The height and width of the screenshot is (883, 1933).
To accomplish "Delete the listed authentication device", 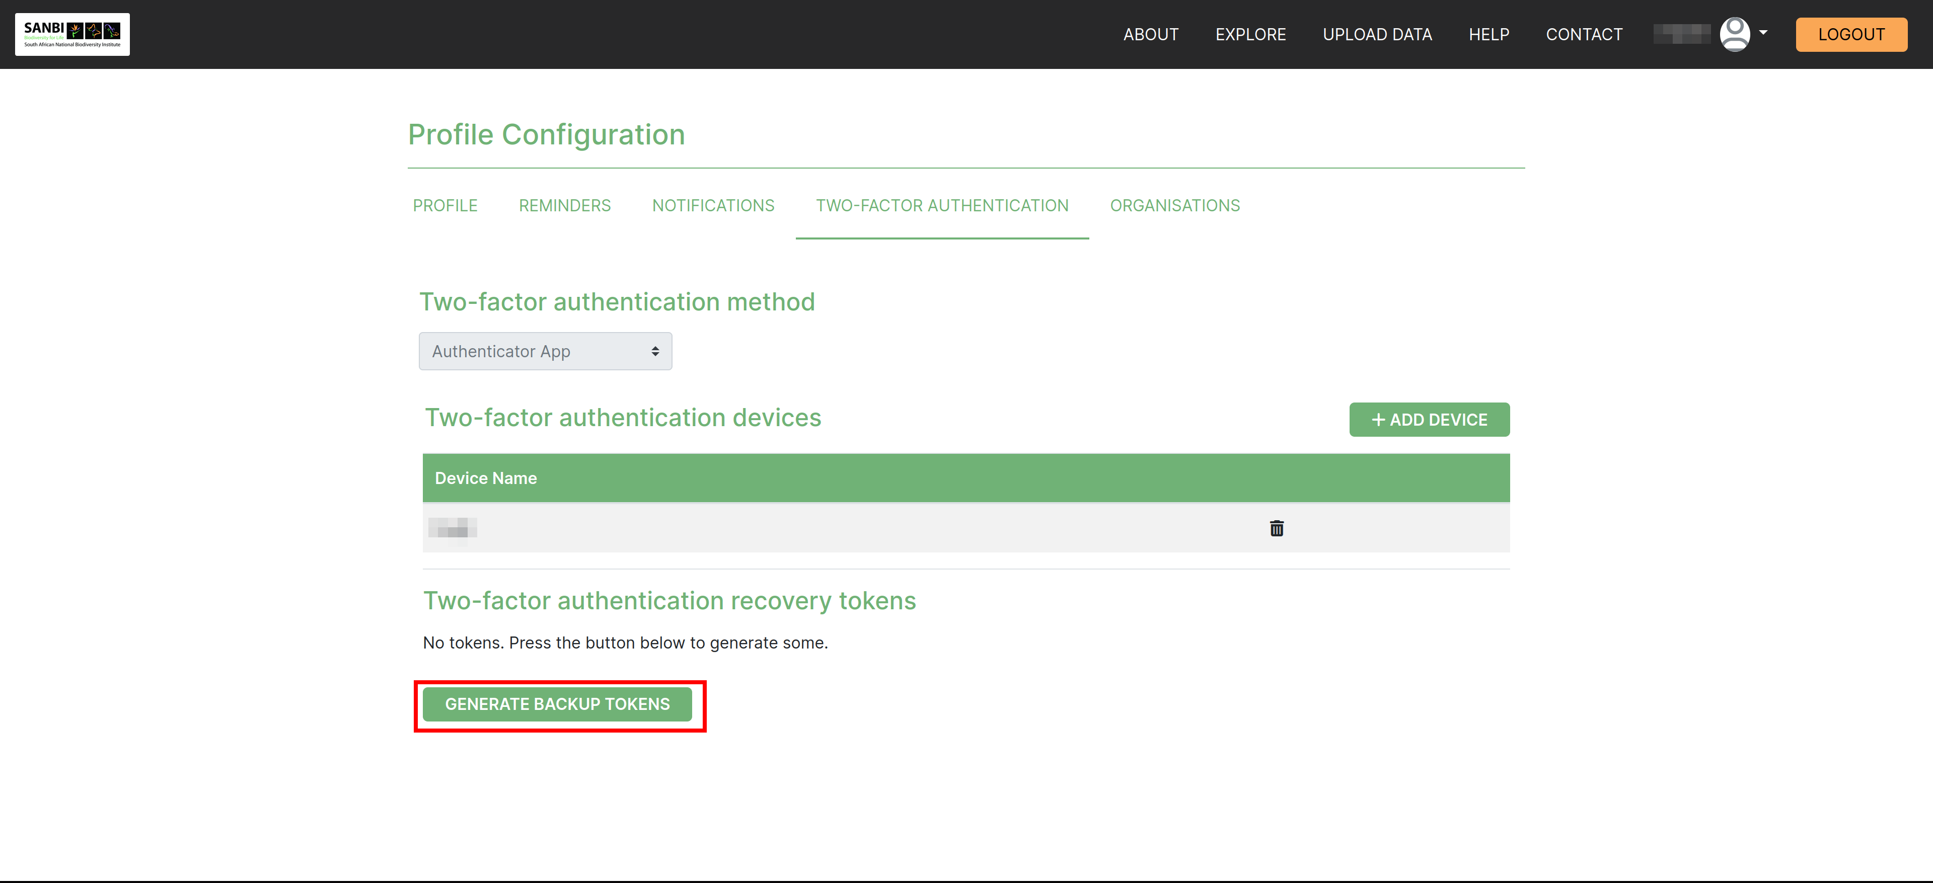I will [x=1277, y=528].
